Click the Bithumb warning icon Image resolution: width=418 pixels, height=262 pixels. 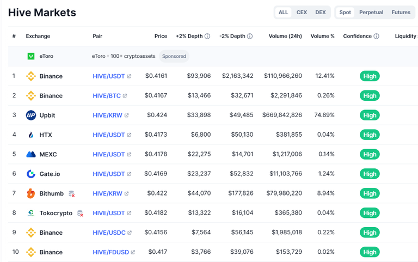[72, 194]
